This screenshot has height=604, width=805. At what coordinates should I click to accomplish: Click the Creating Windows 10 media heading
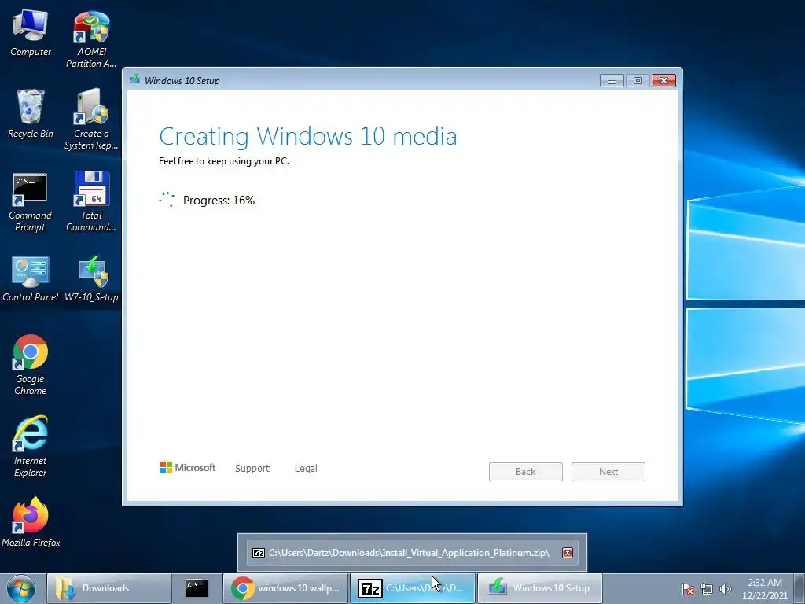308,136
